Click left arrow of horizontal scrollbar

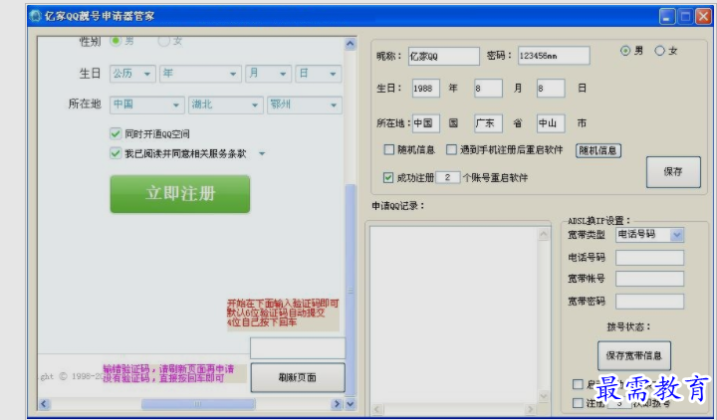click(x=44, y=404)
